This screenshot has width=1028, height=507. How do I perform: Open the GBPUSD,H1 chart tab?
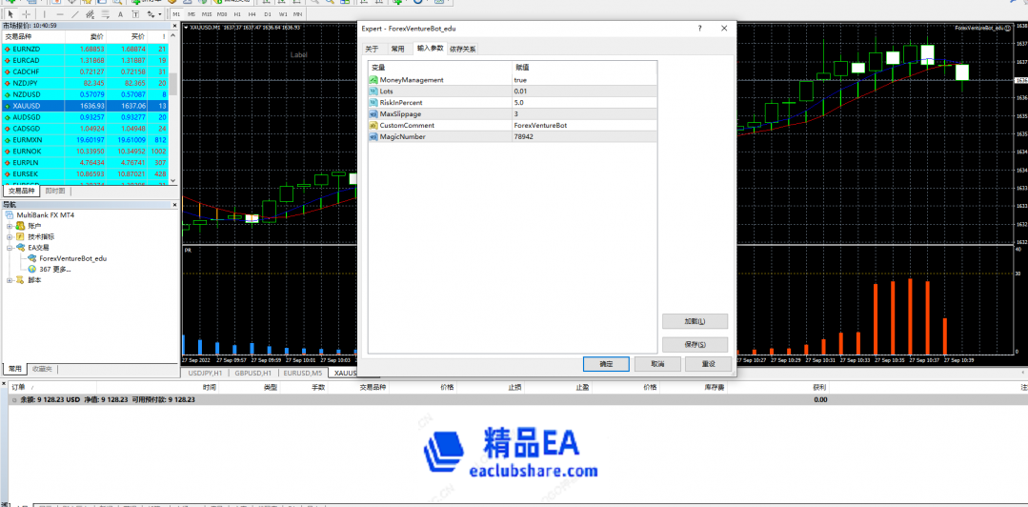[x=253, y=373]
